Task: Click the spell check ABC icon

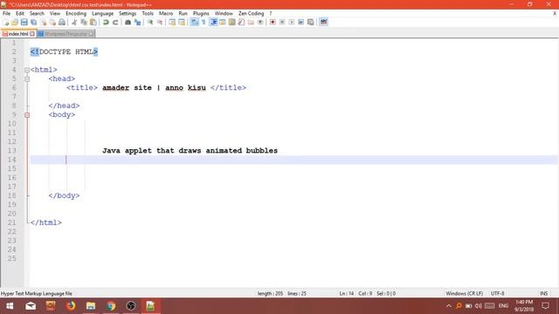Action: (323, 22)
